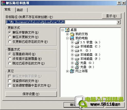Screen dimensions: 127x110
Task: Click the 保存设置 (V) button
Action: (x=31, y=94)
